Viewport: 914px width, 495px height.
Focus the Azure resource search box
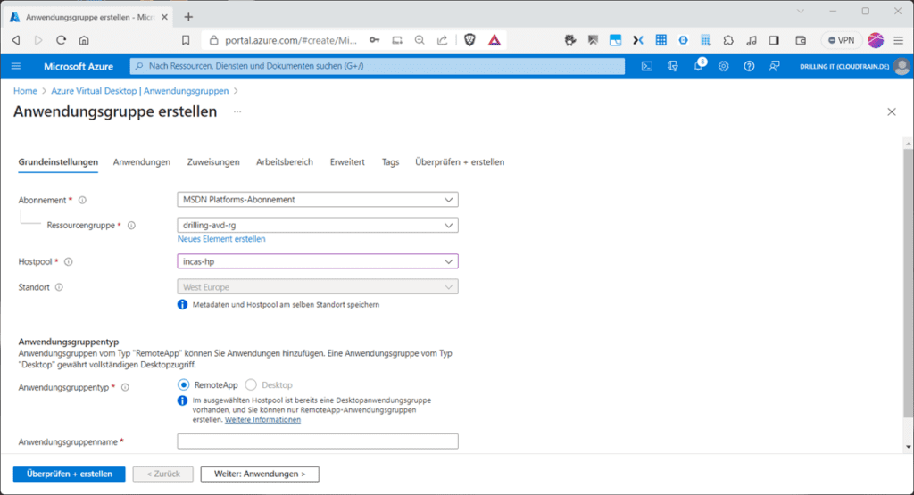pyautogui.click(x=378, y=66)
